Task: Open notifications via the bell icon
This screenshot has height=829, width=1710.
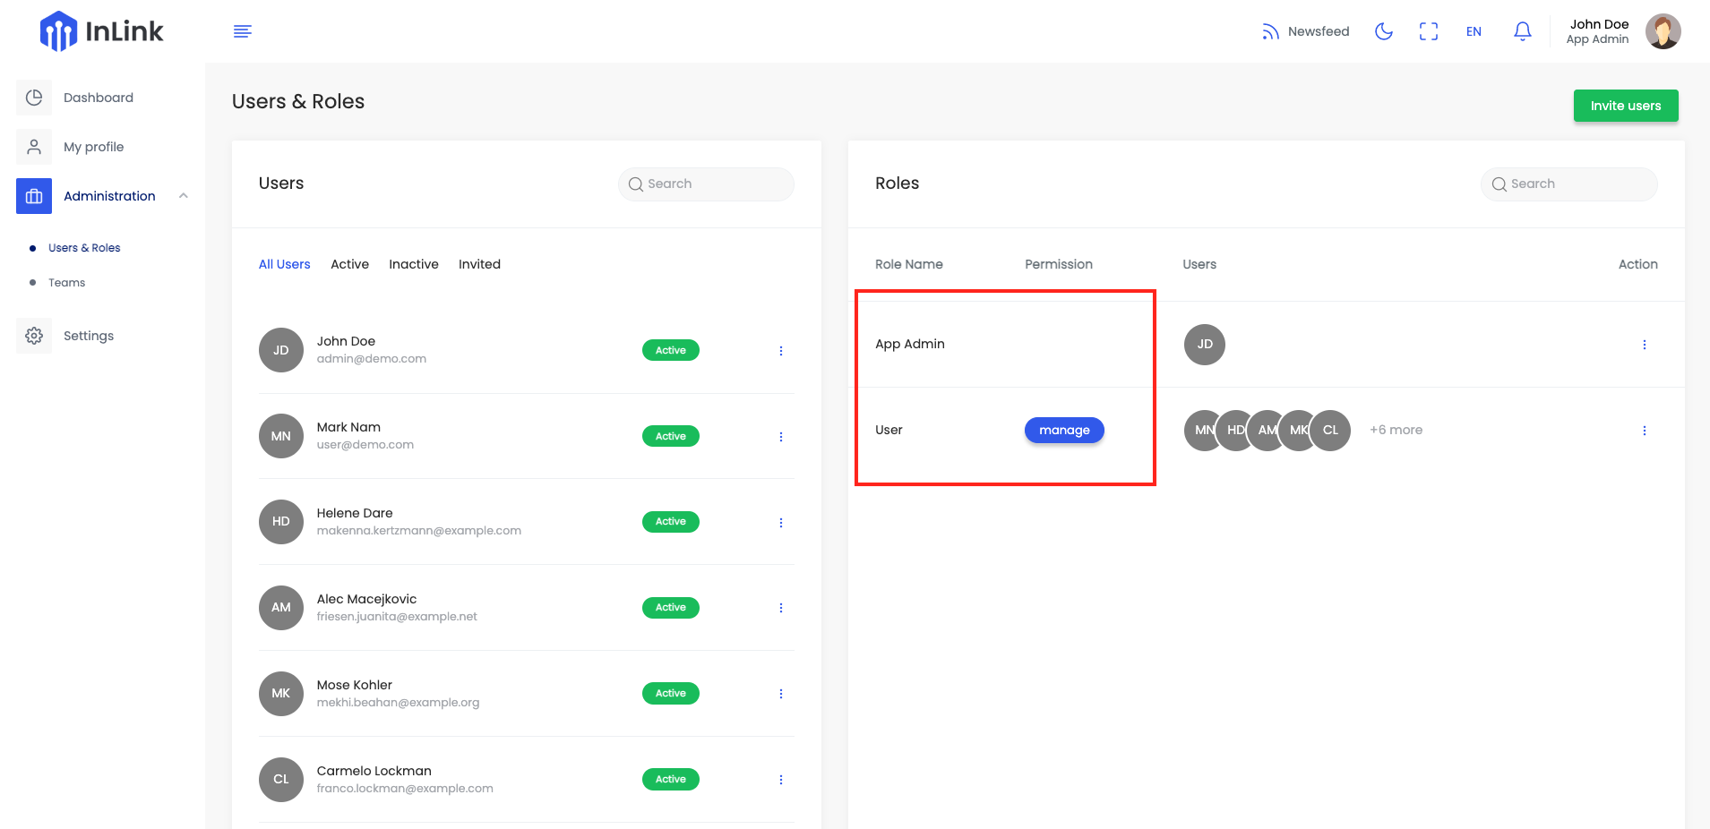Action: click(1522, 31)
